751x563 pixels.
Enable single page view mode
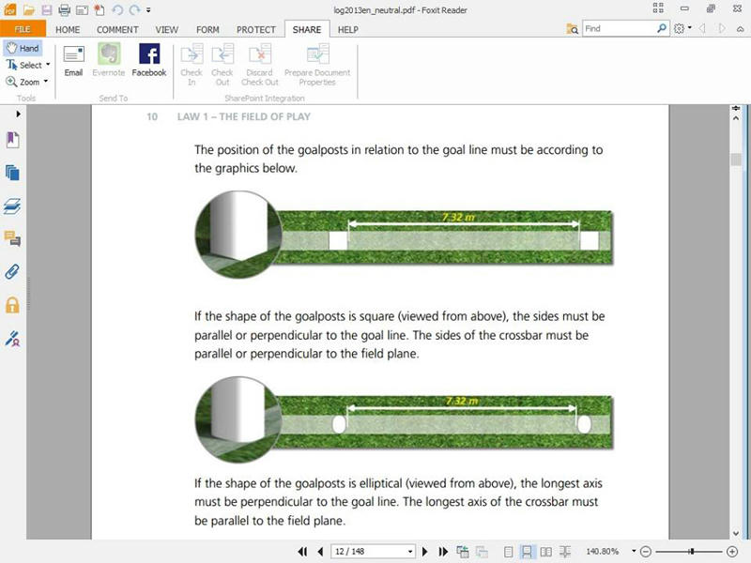tap(509, 552)
